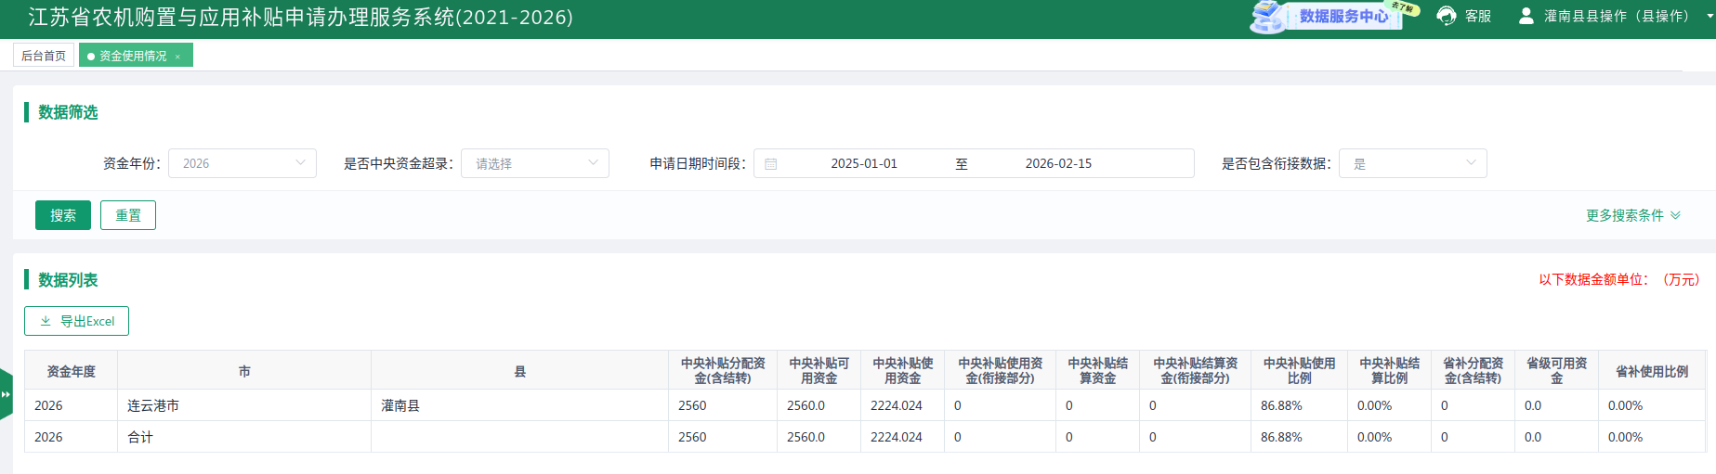Screen dimensions: 1716x474
Task: Open the 资金年份 dropdown
Action: [242, 163]
